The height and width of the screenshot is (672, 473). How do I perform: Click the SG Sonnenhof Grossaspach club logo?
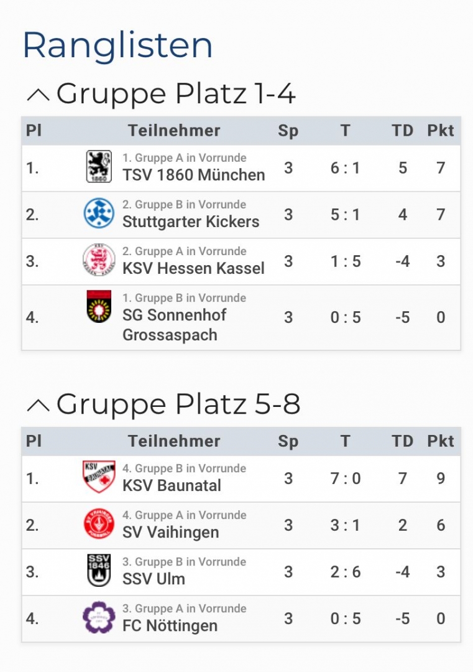99,307
